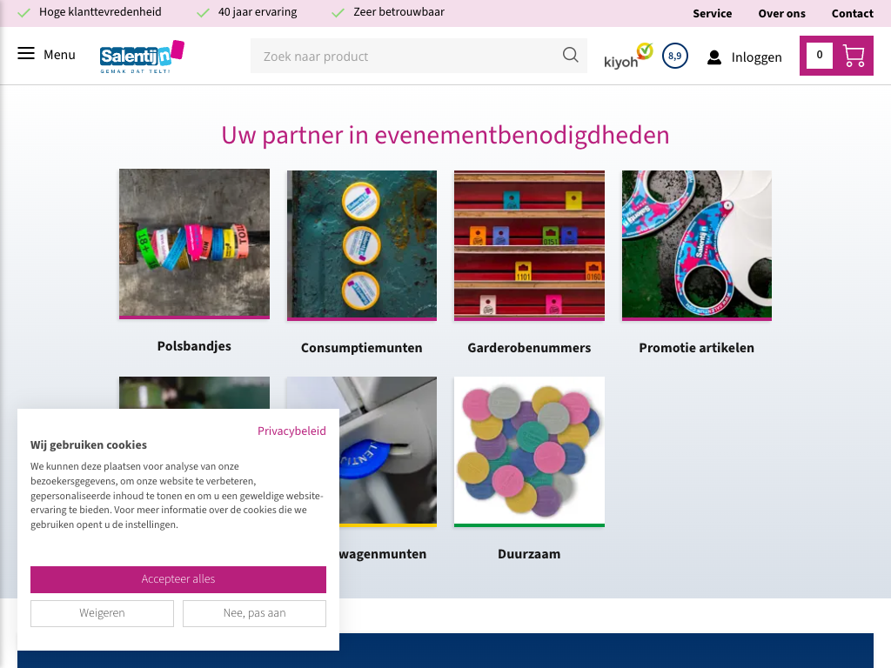Click the Inloggen link
This screenshot has height=668, width=891.
coord(756,57)
